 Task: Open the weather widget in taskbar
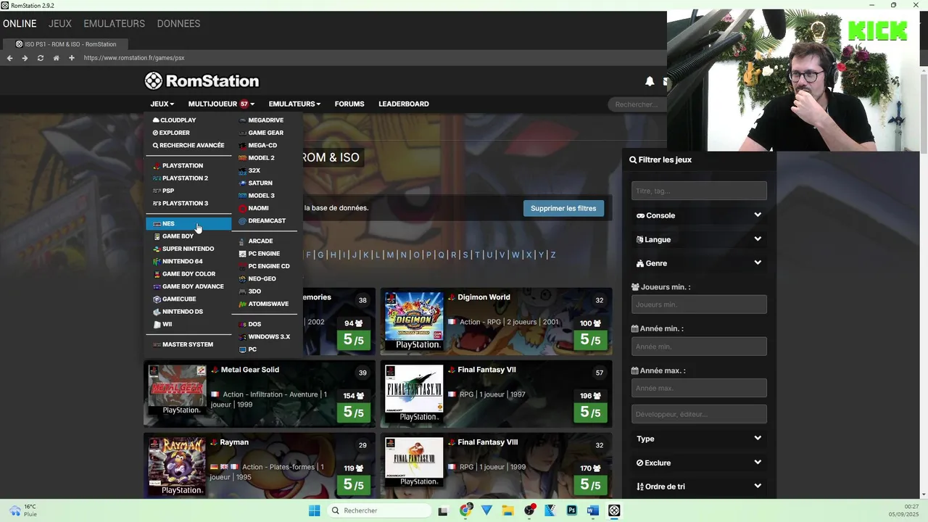pos(23,510)
